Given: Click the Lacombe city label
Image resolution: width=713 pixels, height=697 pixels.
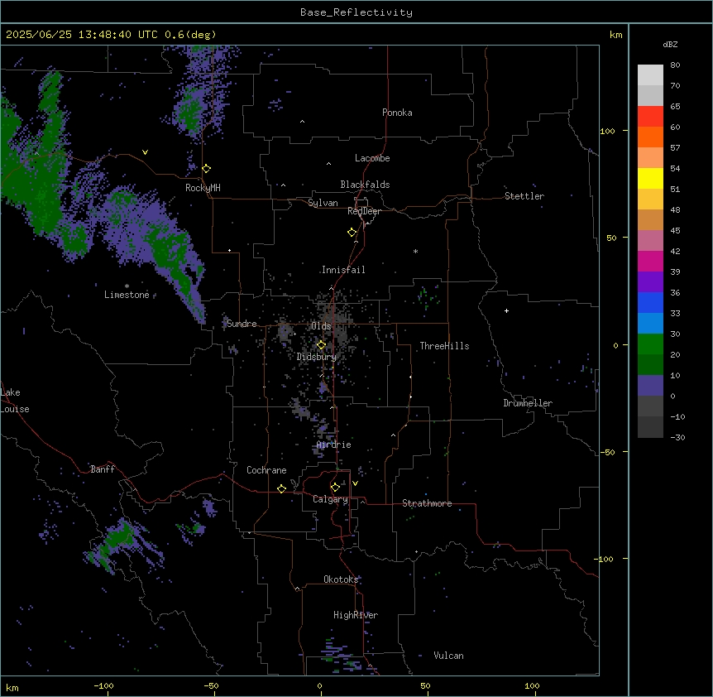Looking at the screenshot, I should coord(372,158).
